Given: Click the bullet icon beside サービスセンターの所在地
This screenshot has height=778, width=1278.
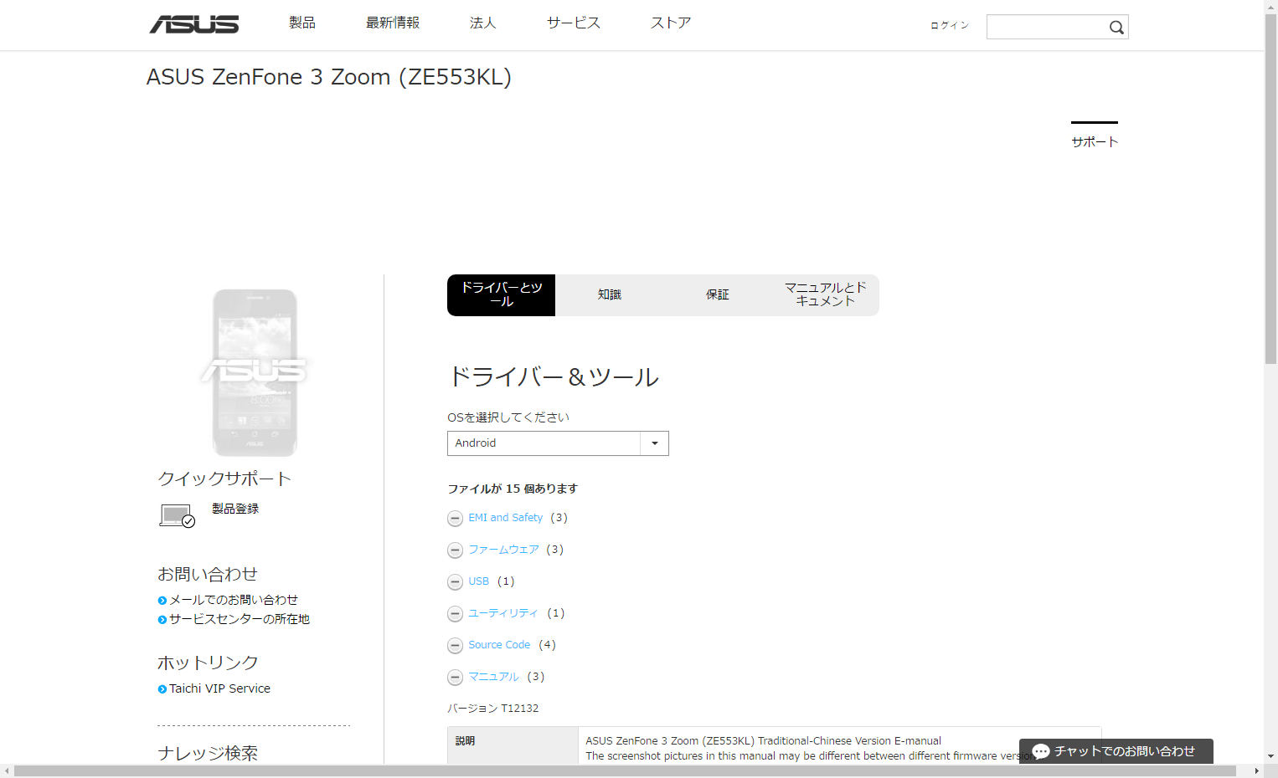Looking at the screenshot, I should click(x=162, y=620).
